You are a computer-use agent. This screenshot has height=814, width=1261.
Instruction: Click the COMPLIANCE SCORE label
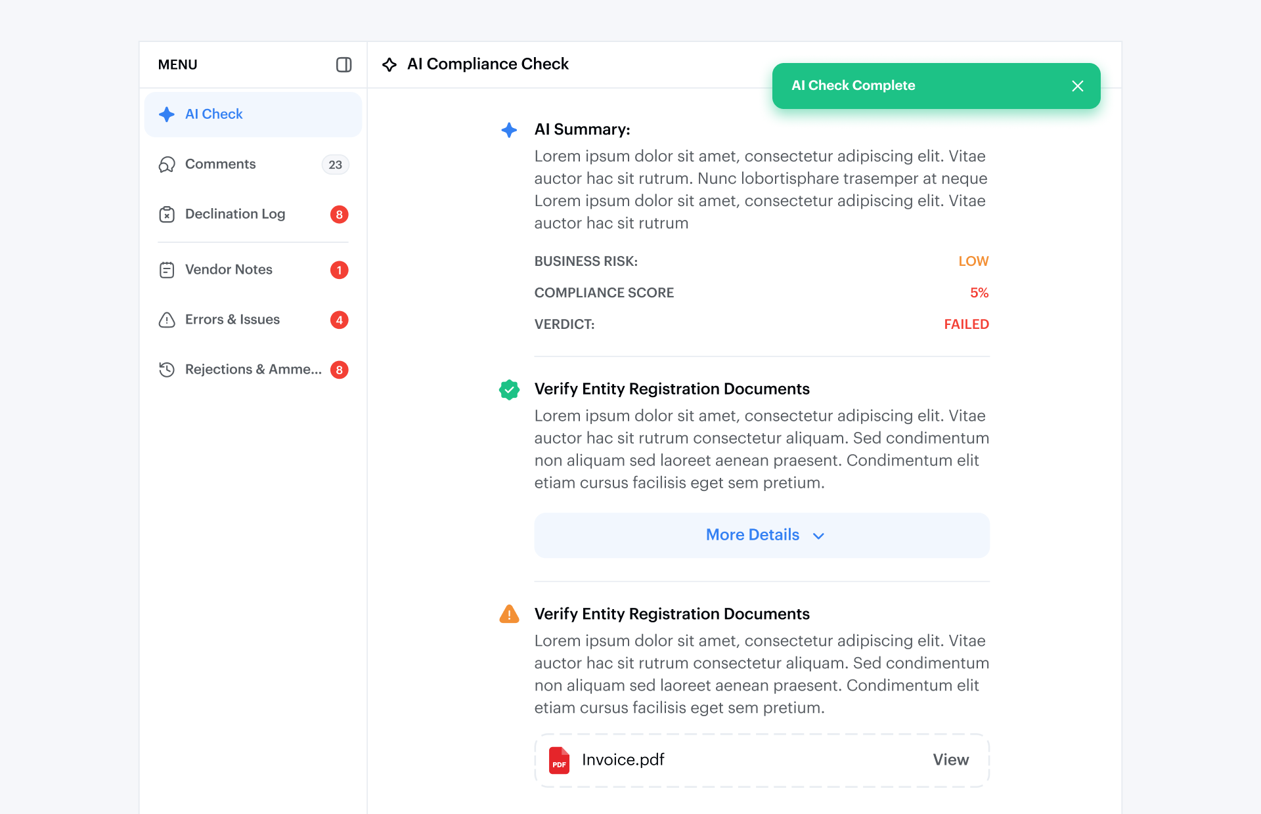point(604,293)
